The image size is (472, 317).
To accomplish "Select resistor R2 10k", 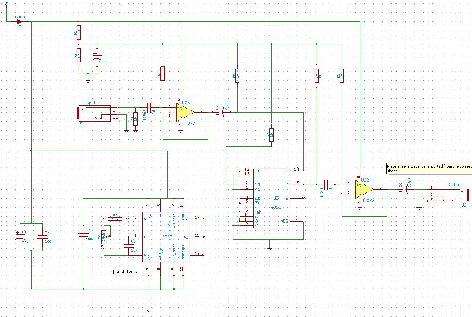I will (x=79, y=55).
